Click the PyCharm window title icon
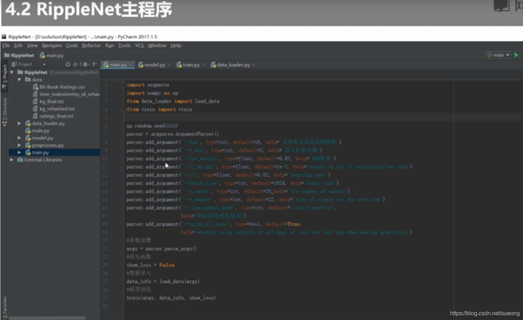Viewport: 523px width, 320px height. [4, 37]
